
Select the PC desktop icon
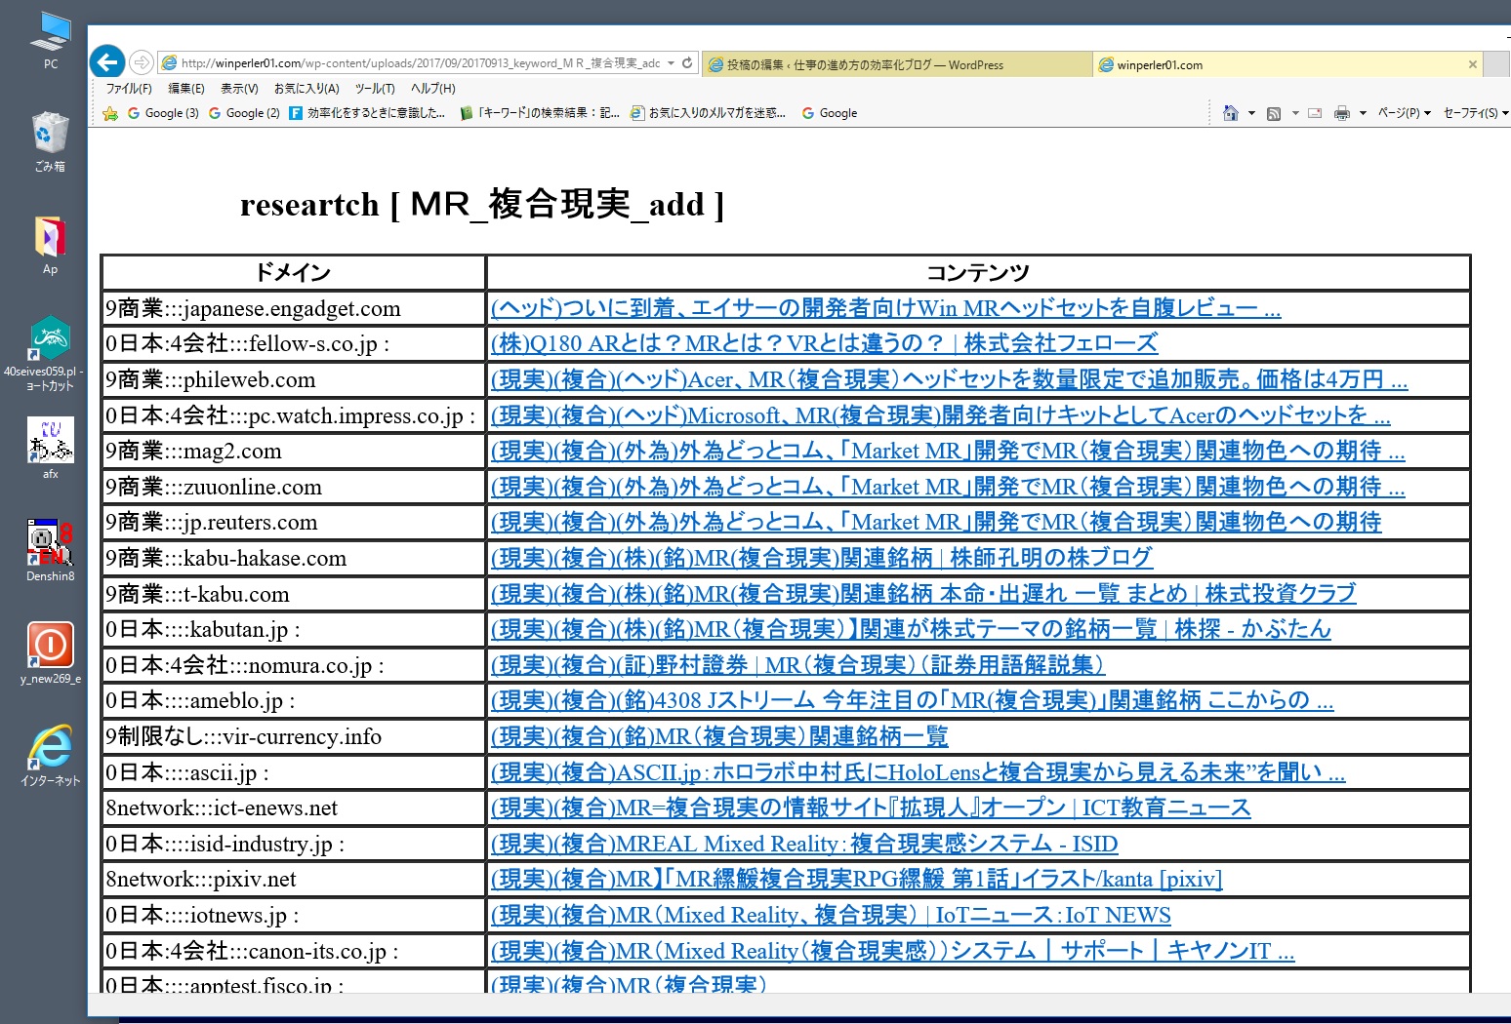click(51, 41)
